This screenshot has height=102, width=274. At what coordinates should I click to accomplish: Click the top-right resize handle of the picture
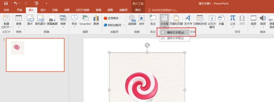[185, 52]
